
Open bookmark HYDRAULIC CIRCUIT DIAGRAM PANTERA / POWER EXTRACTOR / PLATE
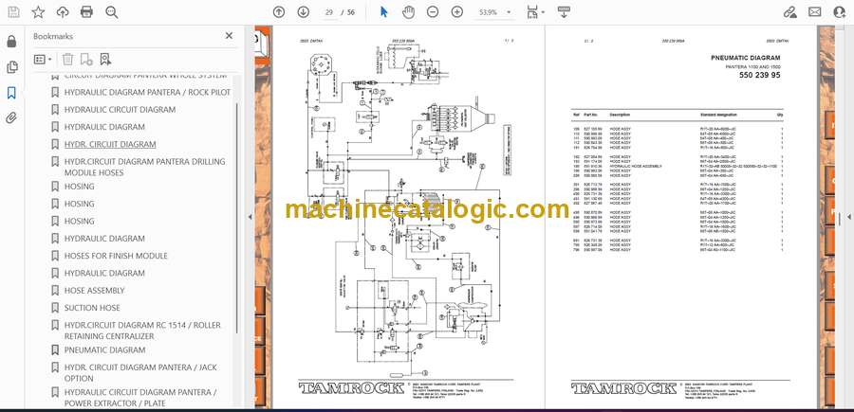(140, 398)
